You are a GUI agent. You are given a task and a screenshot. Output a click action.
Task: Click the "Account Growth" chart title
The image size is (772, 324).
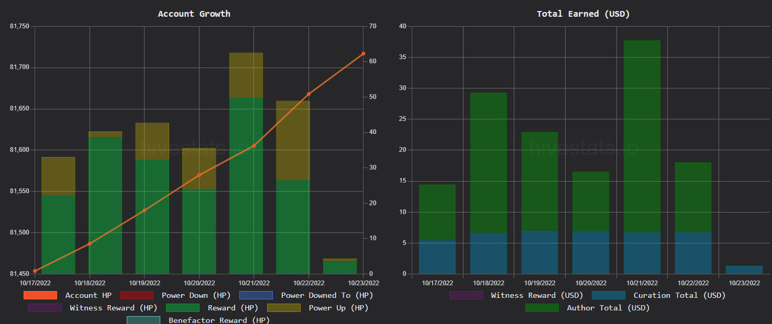[x=194, y=14]
